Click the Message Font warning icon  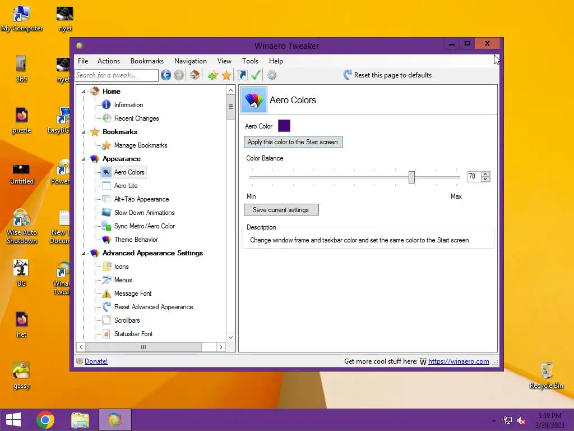pos(107,294)
